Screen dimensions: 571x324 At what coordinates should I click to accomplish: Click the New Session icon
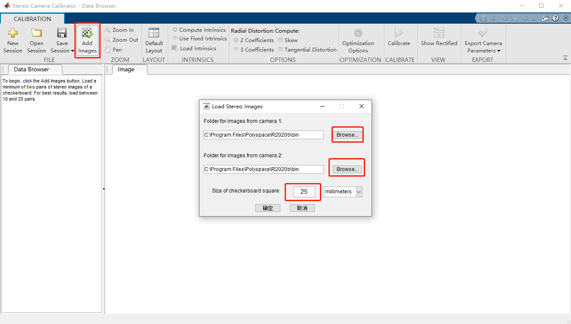coord(13,33)
